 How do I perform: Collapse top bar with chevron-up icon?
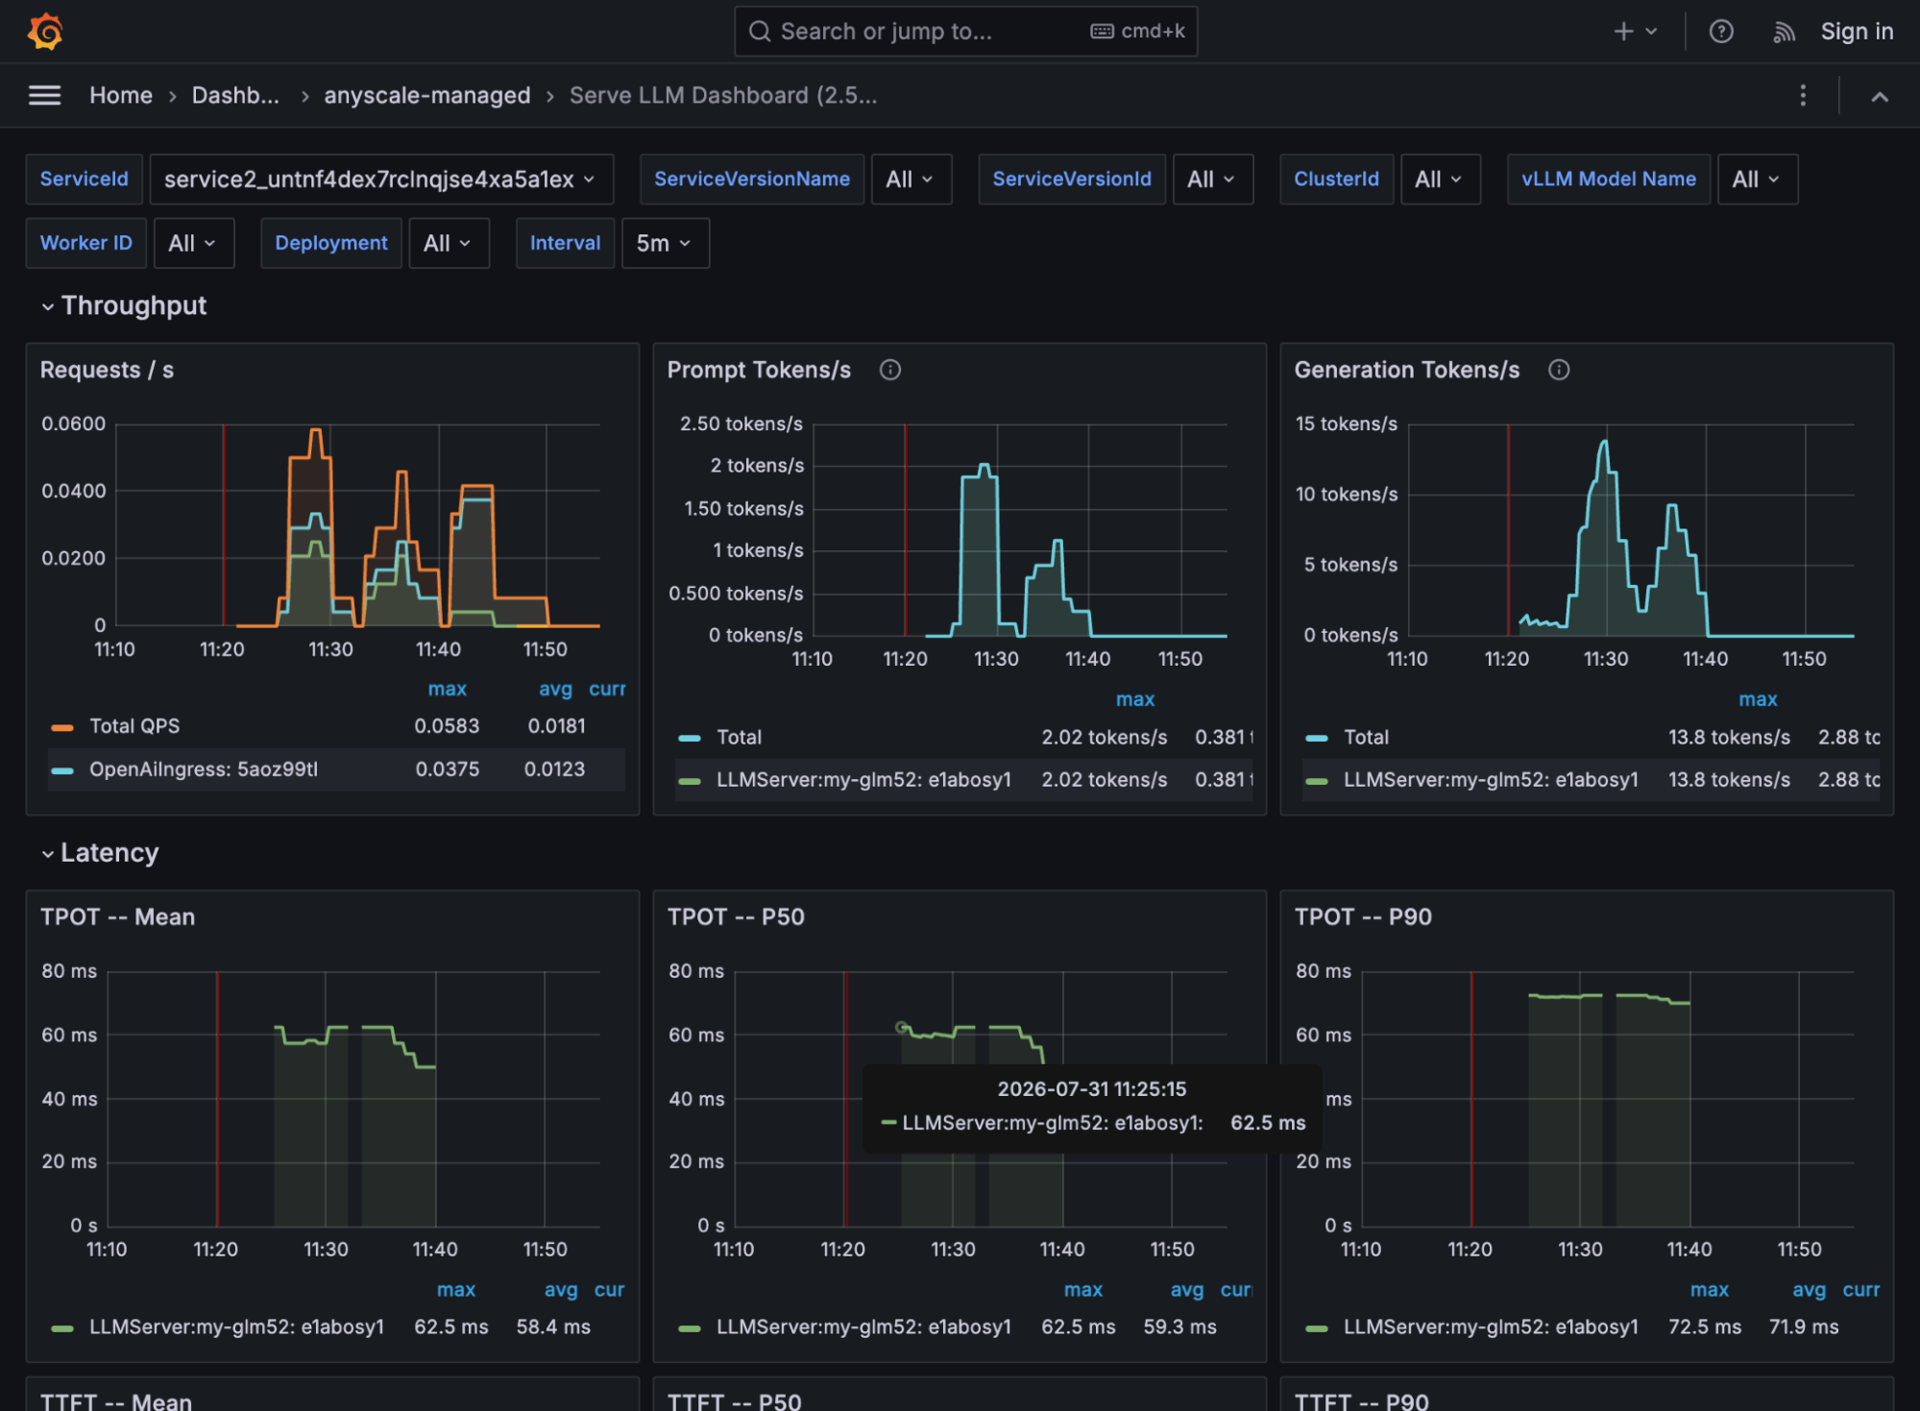click(1880, 96)
